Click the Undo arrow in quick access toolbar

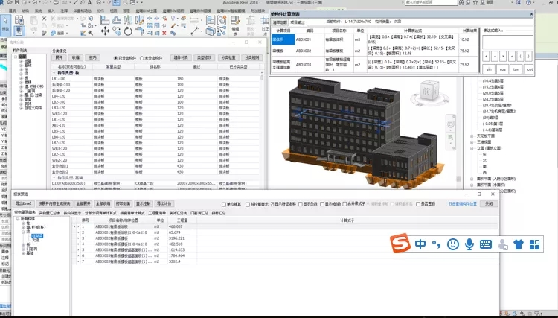[x=34, y=2]
